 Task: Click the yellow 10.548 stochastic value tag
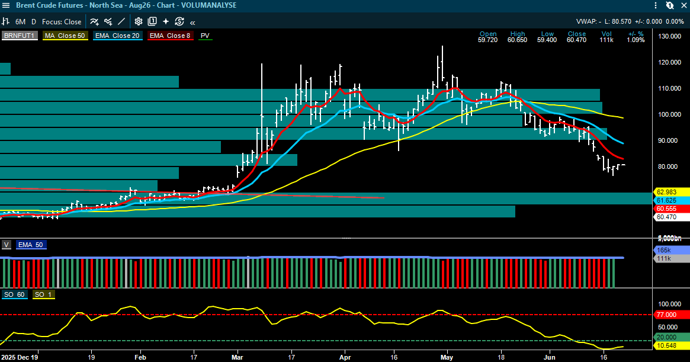[x=672, y=345]
